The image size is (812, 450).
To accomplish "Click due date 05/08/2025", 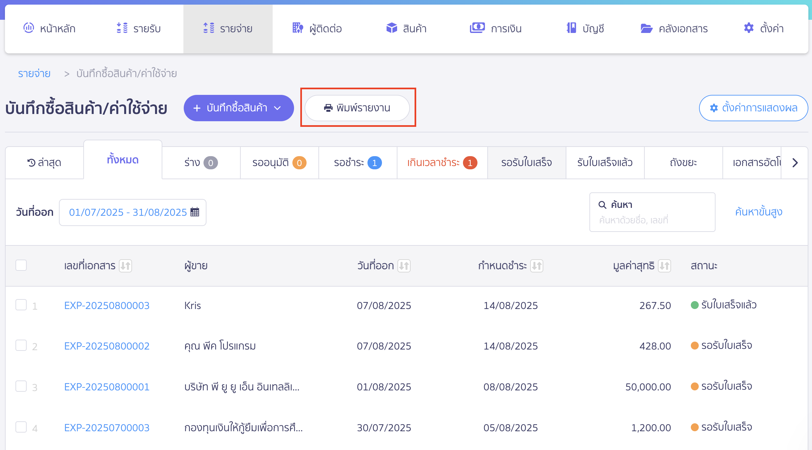I will (x=510, y=428).
